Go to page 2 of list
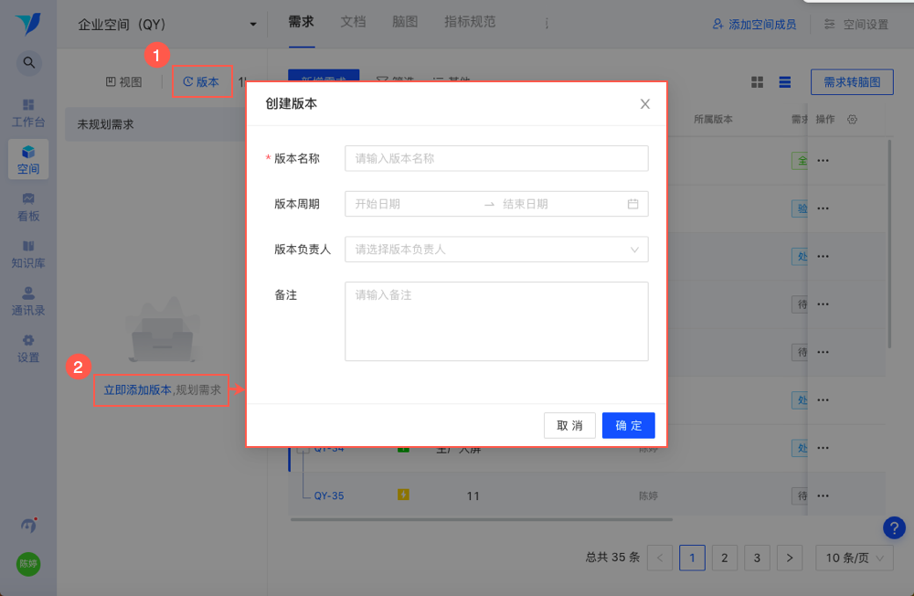This screenshot has height=596, width=914. (x=725, y=559)
